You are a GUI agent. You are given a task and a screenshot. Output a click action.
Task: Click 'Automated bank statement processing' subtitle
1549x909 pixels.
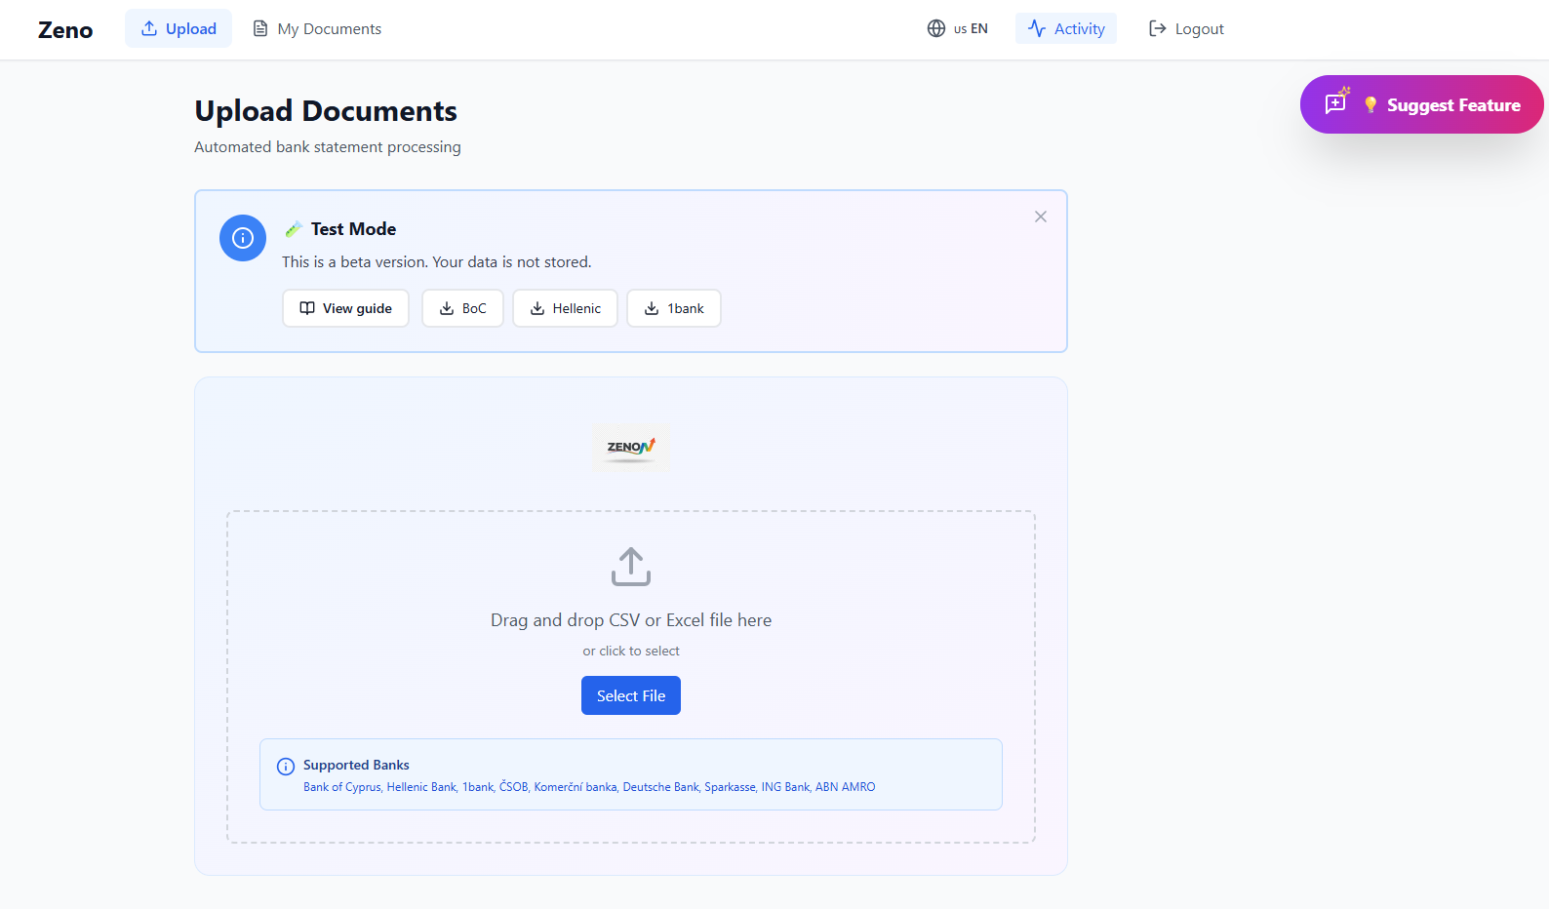point(328,147)
